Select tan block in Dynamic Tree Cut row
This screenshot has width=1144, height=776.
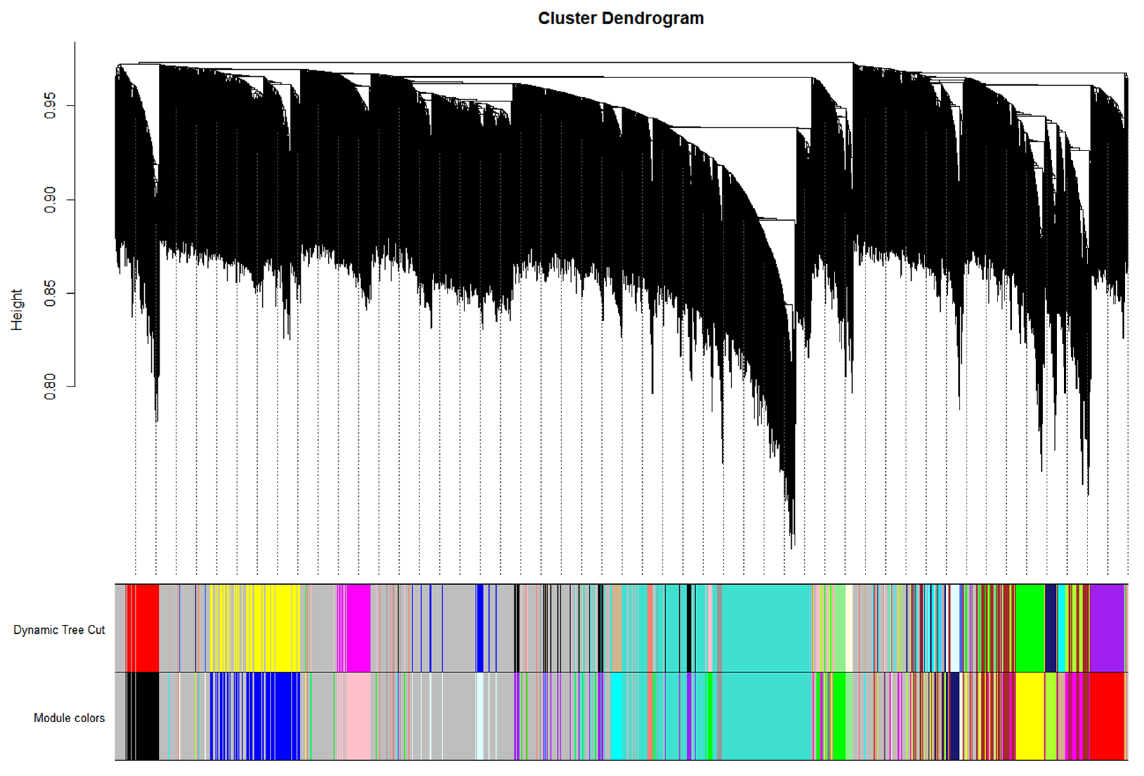click(616, 628)
